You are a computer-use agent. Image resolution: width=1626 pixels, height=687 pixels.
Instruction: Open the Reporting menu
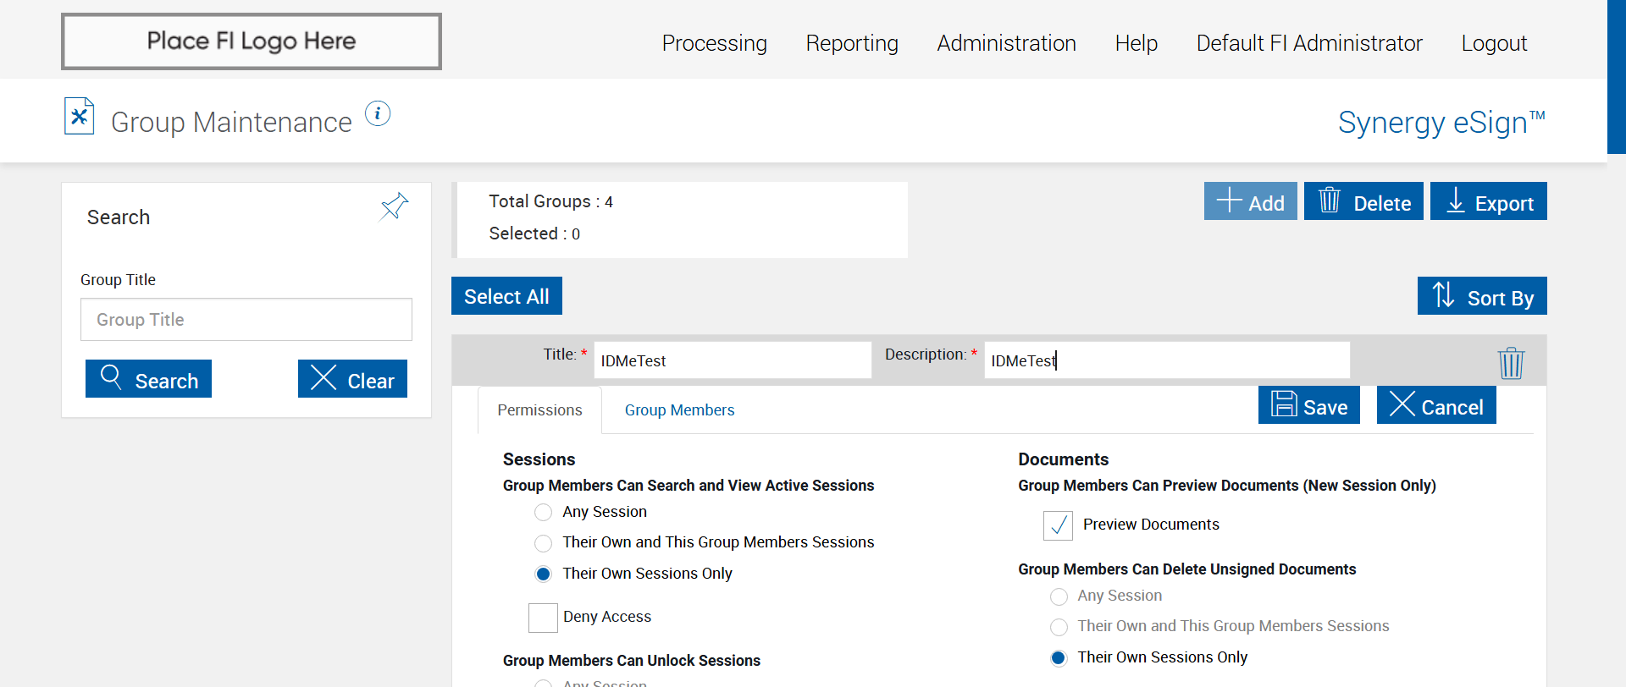pyautogui.click(x=852, y=43)
